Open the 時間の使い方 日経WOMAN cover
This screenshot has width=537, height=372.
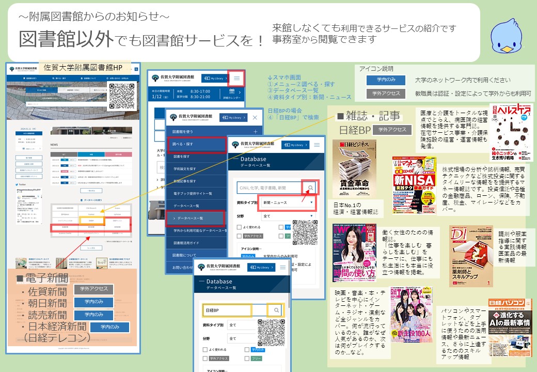coord(354,253)
